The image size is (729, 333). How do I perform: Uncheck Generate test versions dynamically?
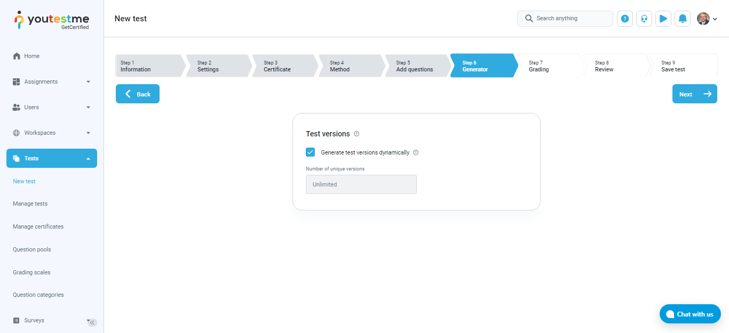(x=310, y=152)
